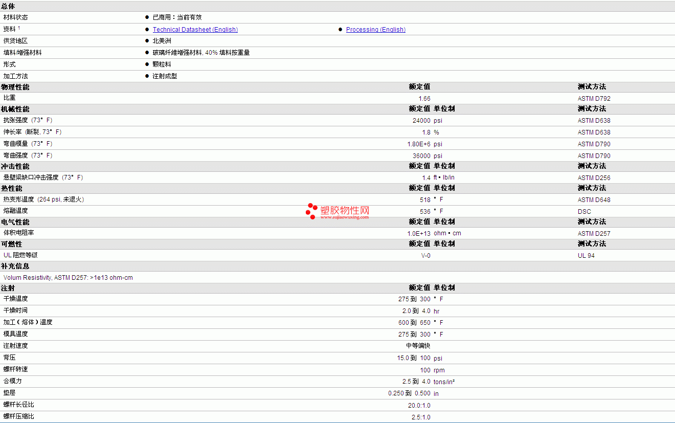Click the 注射成型 processing method value
675x423 pixels.
(165, 76)
